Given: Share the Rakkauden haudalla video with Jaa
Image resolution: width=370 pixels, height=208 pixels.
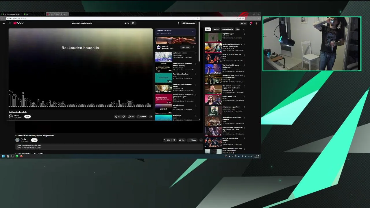Looking at the screenshot, I should pyautogui.click(x=131, y=116).
